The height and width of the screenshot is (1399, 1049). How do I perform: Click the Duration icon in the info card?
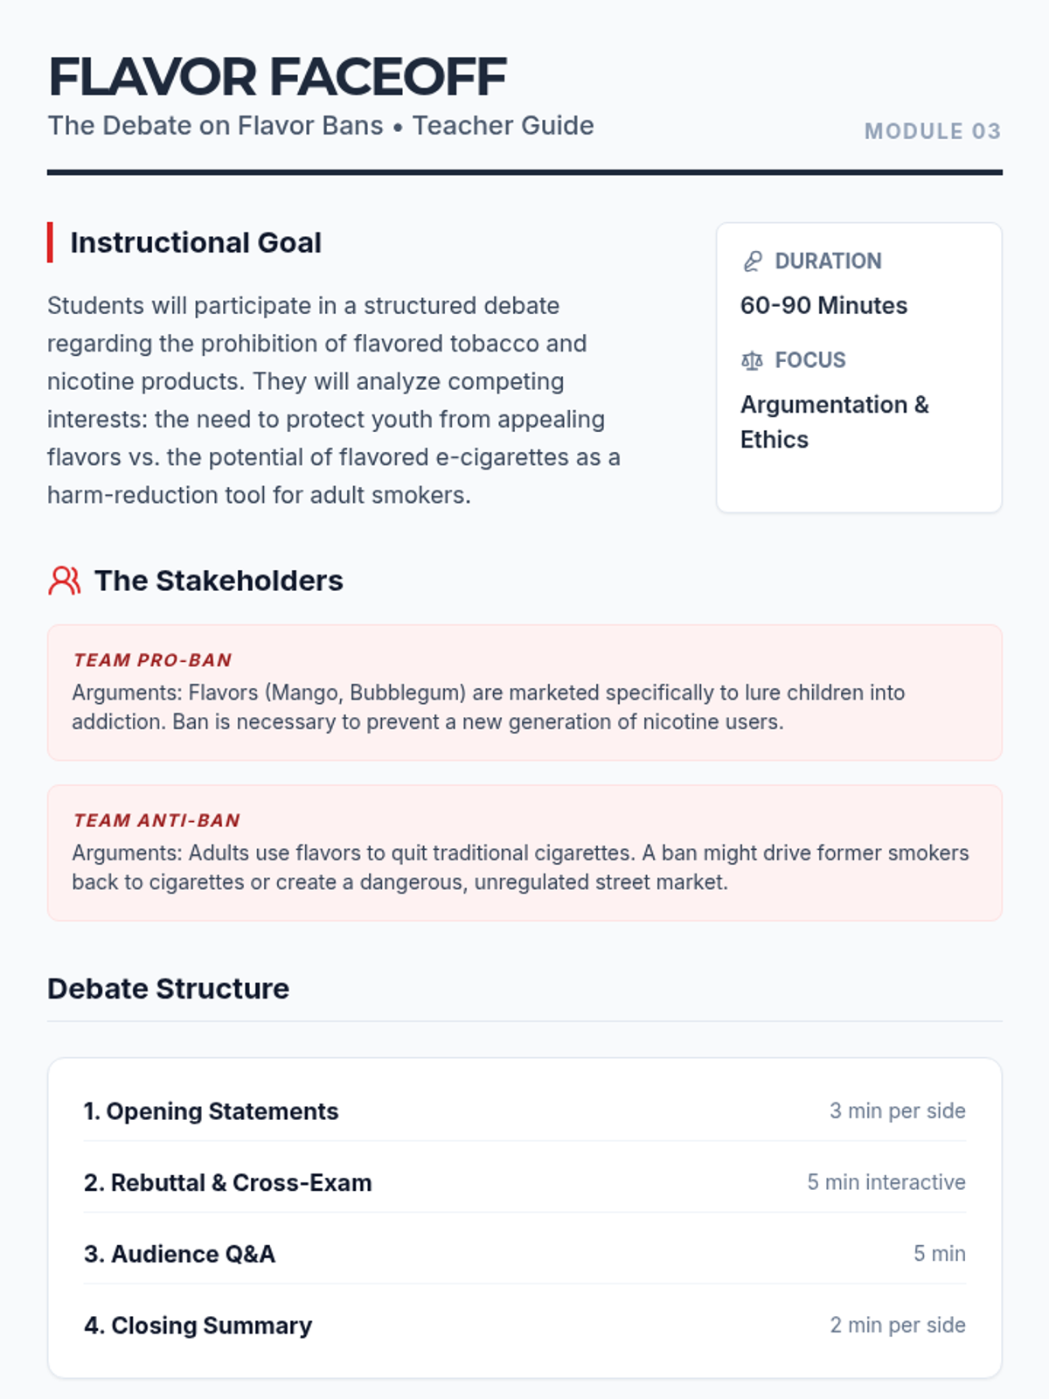coord(752,261)
